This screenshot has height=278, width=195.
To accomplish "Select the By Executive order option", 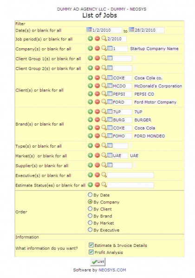I will coord(90,230).
